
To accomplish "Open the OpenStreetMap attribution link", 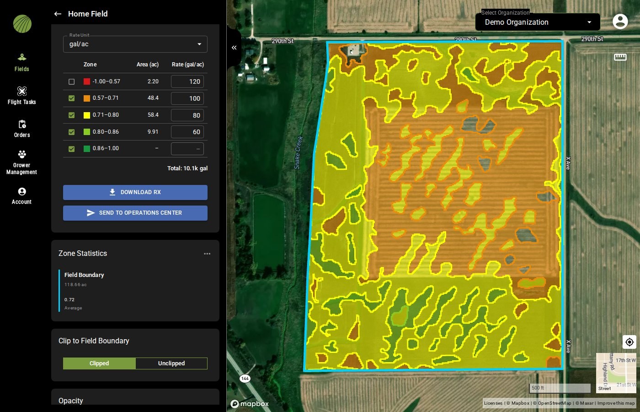I will coord(552,403).
